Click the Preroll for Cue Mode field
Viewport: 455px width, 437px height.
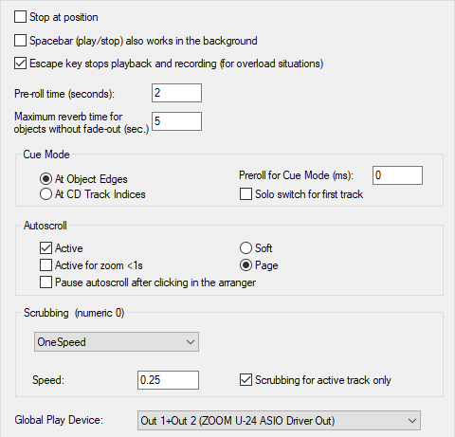[397, 175]
